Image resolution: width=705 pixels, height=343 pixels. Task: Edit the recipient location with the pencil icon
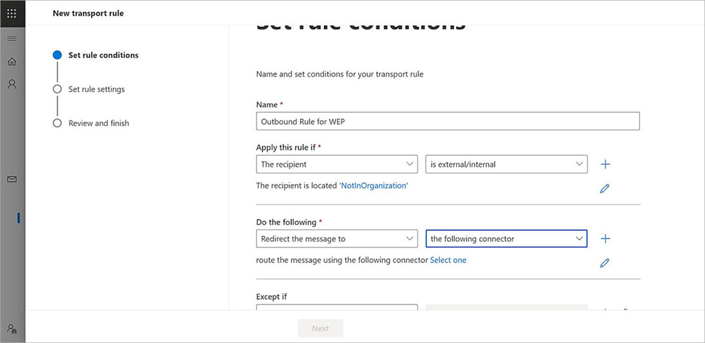(x=605, y=189)
